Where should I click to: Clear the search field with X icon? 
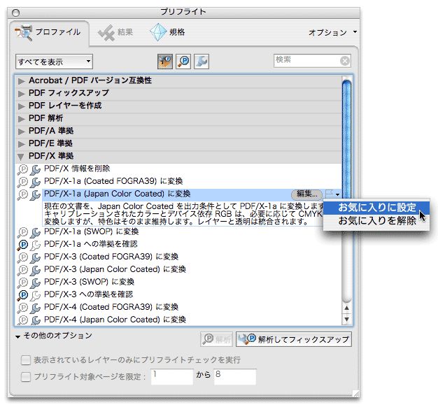(x=345, y=61)
